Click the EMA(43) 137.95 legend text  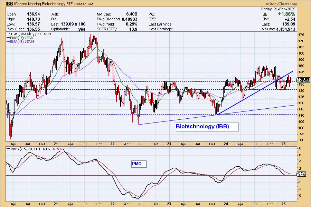[22, 42]
